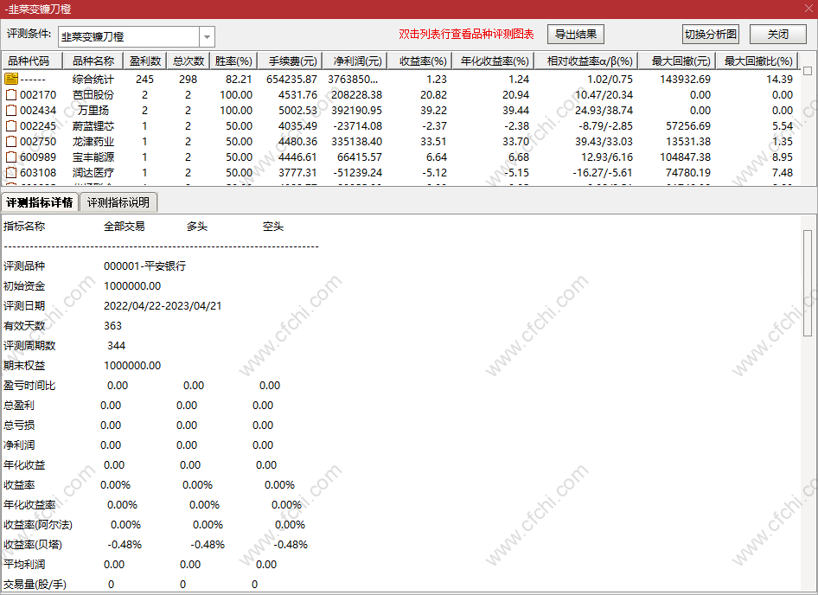Click the 盈亏时间比 label
This screenshot has height=595, width=818.
29,385
